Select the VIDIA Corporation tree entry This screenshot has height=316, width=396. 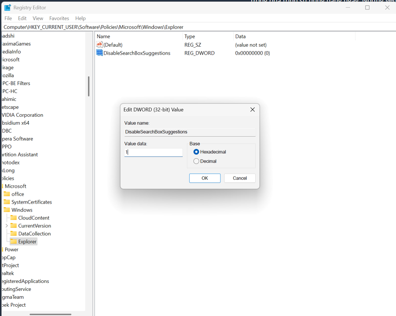pos(22,115)
